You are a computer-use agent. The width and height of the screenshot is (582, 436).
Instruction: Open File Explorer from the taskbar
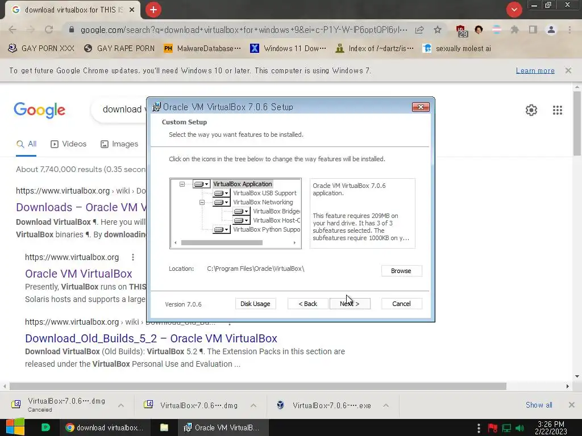[164, 427]
